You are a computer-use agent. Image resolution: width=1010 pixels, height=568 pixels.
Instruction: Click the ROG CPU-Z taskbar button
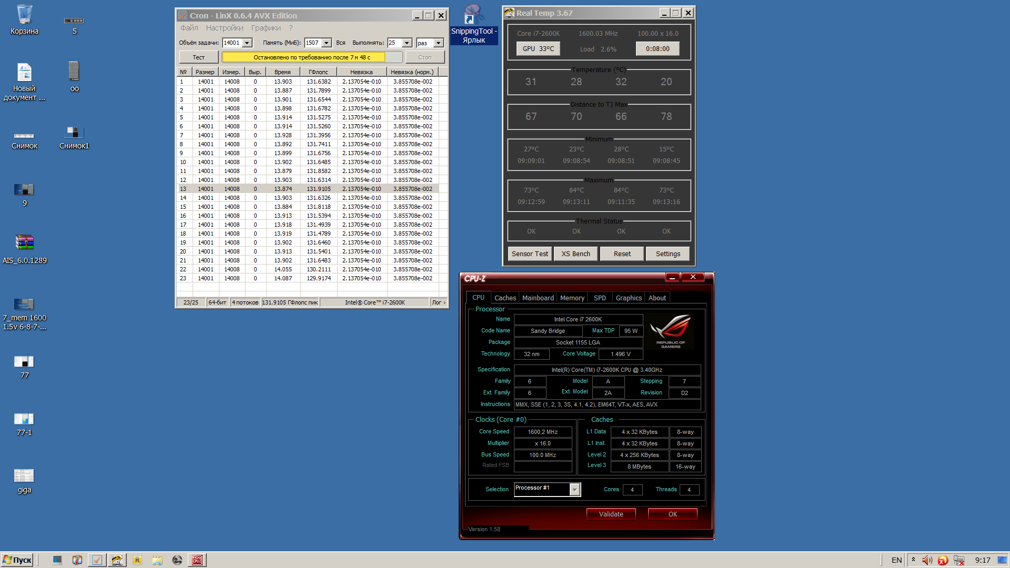pyautogui.click(x=197, y=560)
